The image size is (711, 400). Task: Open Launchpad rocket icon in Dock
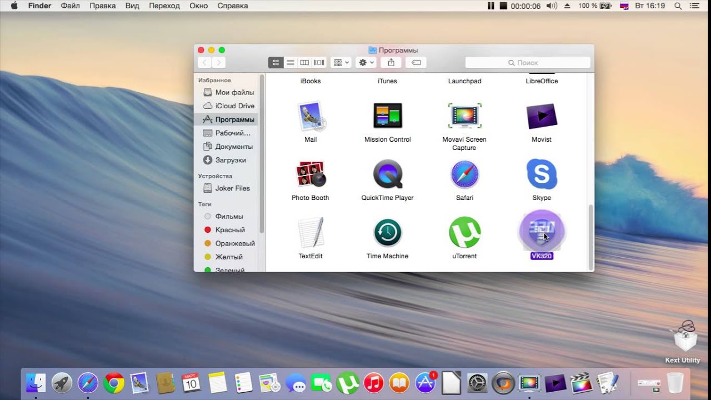pyautogui.click(x=62, y=383)
